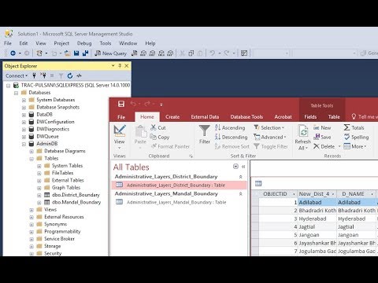Viewport: 378px width, 283px height.
Task: Click the SSMS navigate back arrow icon
Action: (13, 53)
